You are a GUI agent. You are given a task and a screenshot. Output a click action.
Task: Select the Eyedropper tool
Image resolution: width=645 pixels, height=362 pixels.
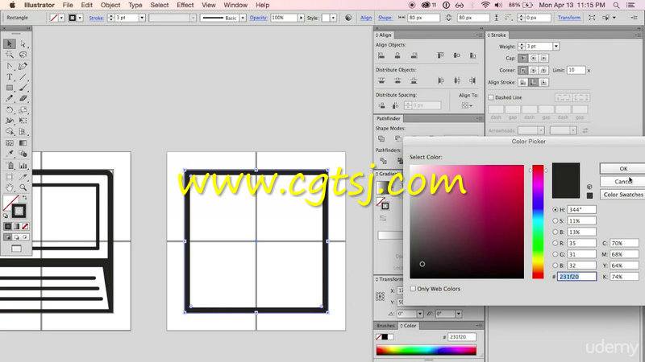pos(10,154)
